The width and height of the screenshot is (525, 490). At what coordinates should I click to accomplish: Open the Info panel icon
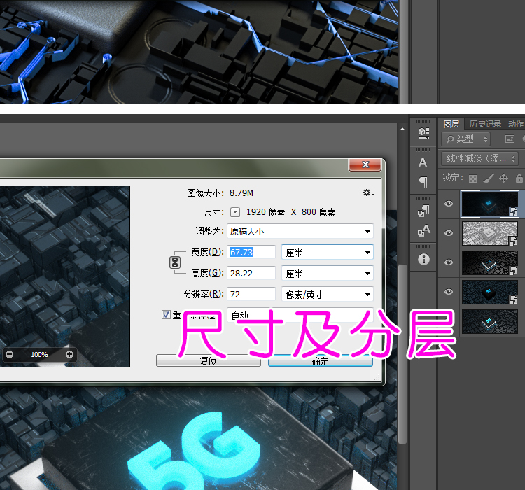tap(423, 259)
